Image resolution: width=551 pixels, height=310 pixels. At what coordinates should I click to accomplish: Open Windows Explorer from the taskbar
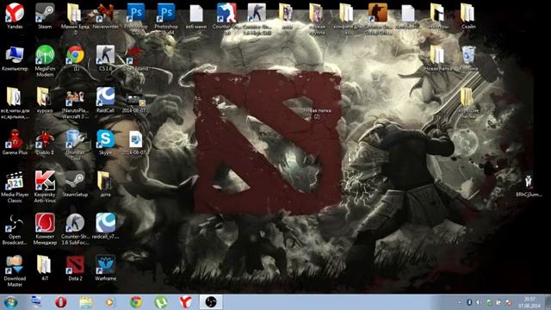(x=86, y=302)
